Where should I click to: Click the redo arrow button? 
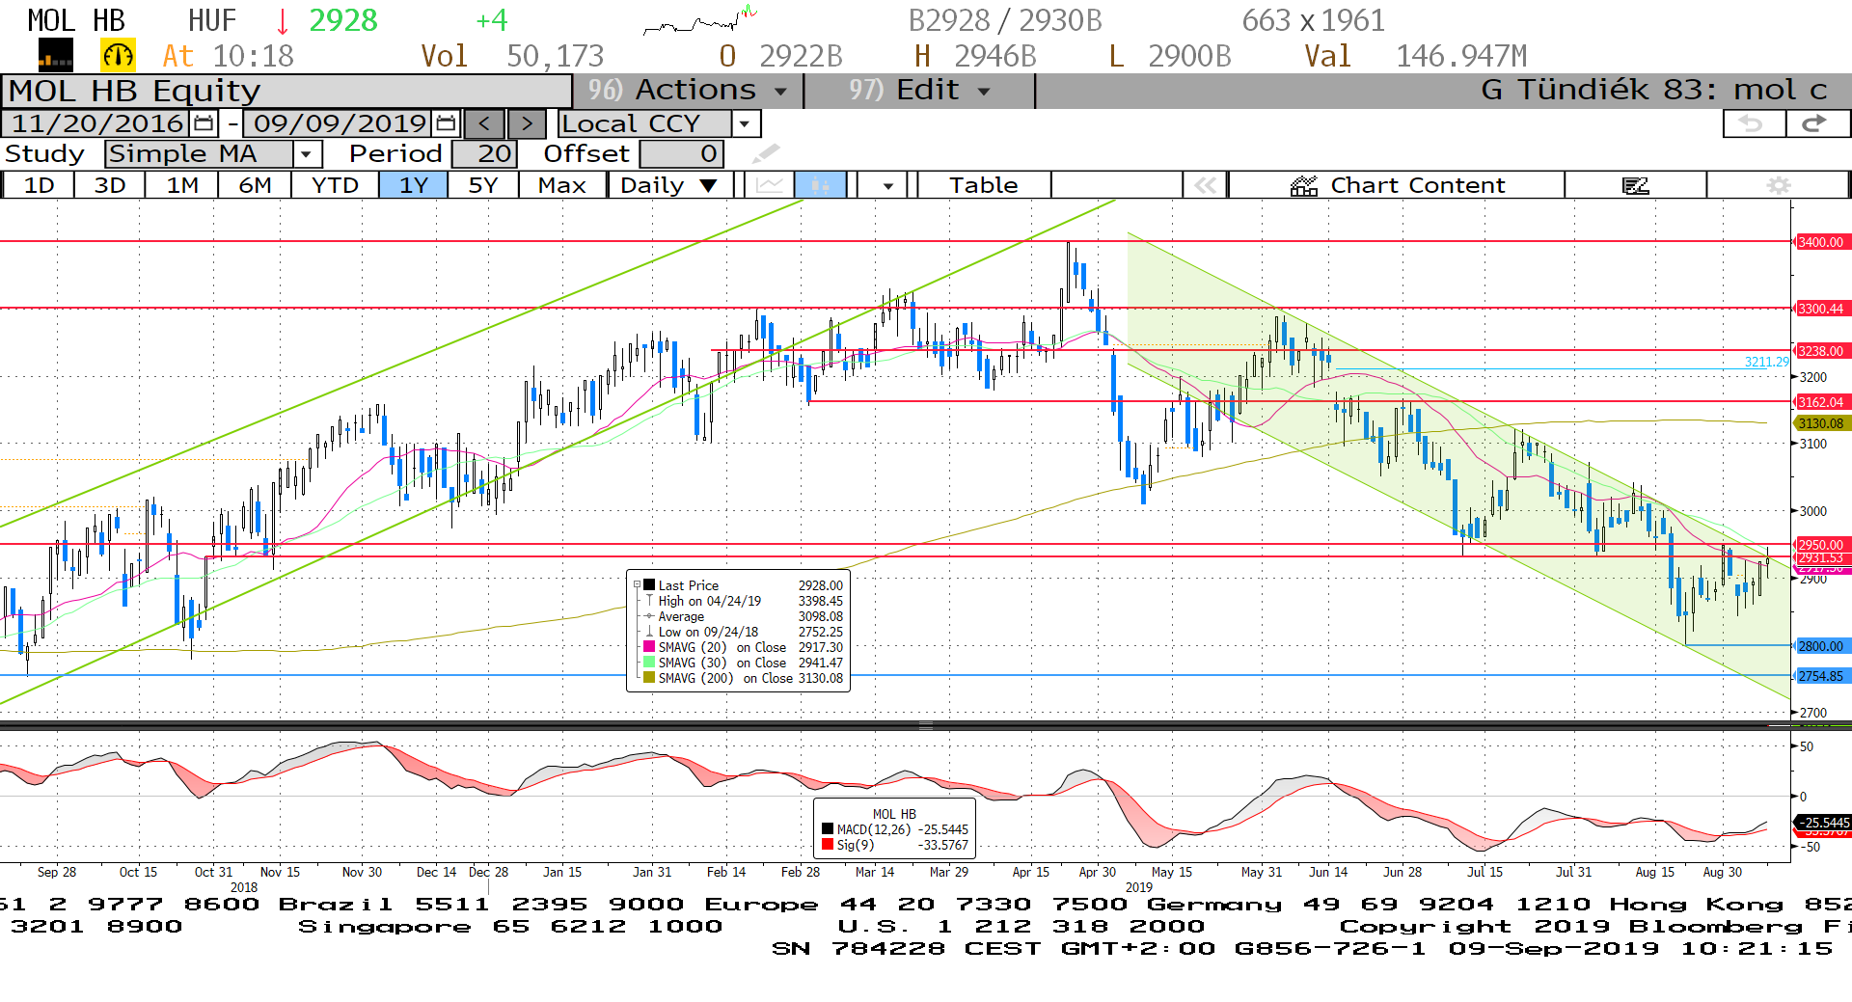(1817, 123)
